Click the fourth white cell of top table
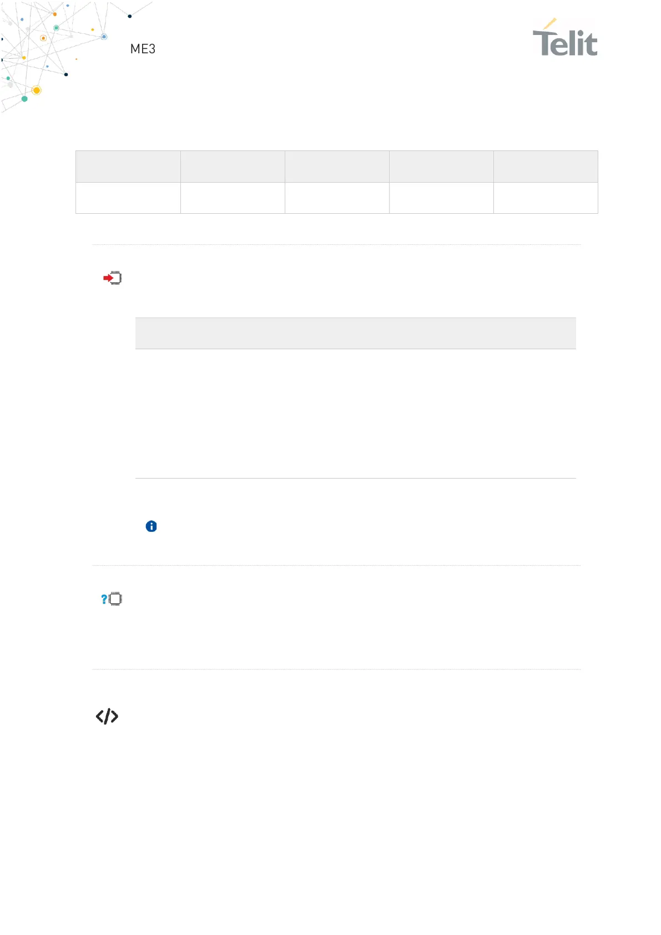 [441, 198]
